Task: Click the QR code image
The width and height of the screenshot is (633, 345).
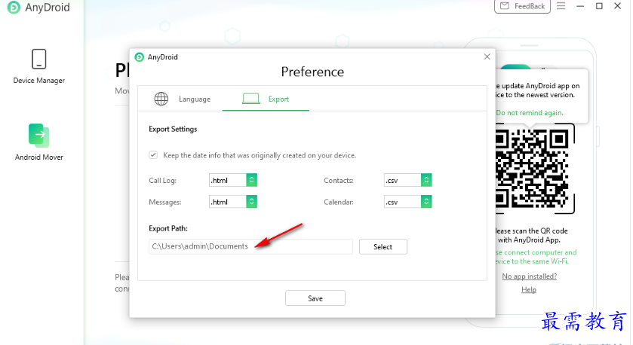Action: point(532,169)
